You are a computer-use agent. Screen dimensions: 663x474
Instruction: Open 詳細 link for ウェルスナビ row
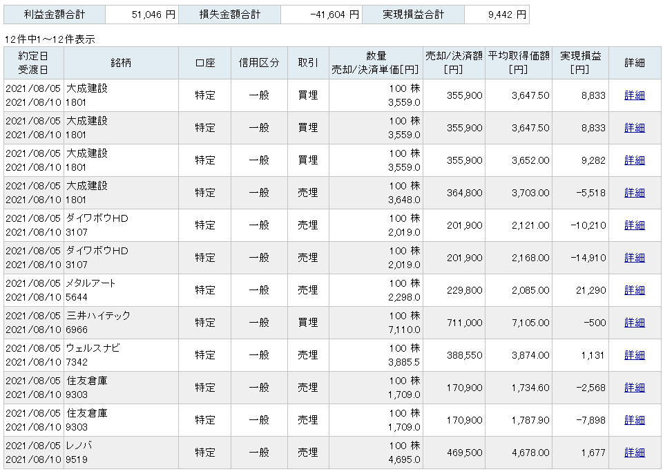pyautogui.click(x=634, y=355)
